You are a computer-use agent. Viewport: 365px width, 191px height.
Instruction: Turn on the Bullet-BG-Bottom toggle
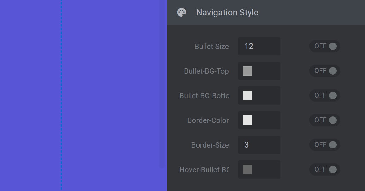[x=325, y=95]
